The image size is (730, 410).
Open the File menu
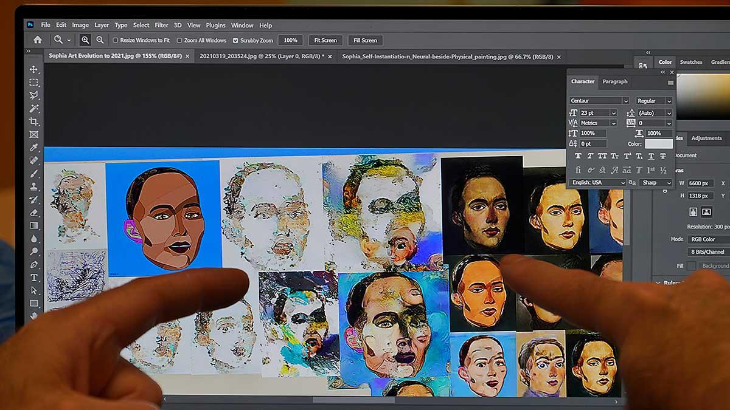point(46,25)
